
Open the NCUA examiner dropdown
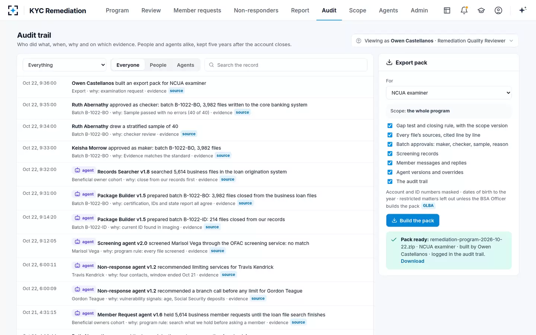click(x=449, y=93)
